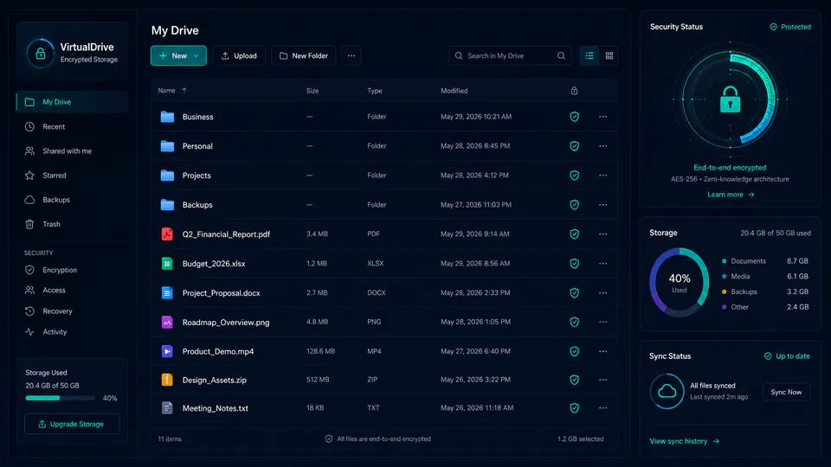Select the Budget_2026.xlsx file name
This screenshot has width=831, height=467.
click(214, 263)
